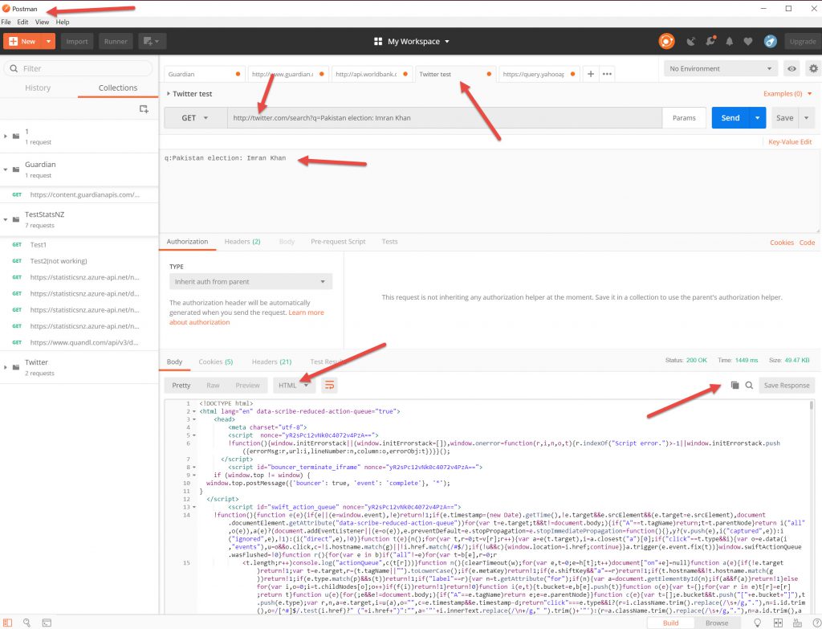Toggle line wrap for response
The width and height of the screenshot is (822, 629).
coord(329,386)
